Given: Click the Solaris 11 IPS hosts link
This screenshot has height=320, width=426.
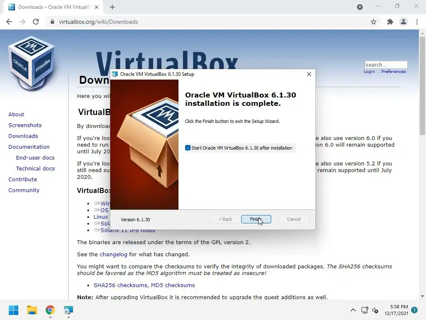Looking at the screenshot, I should point(128,230).
